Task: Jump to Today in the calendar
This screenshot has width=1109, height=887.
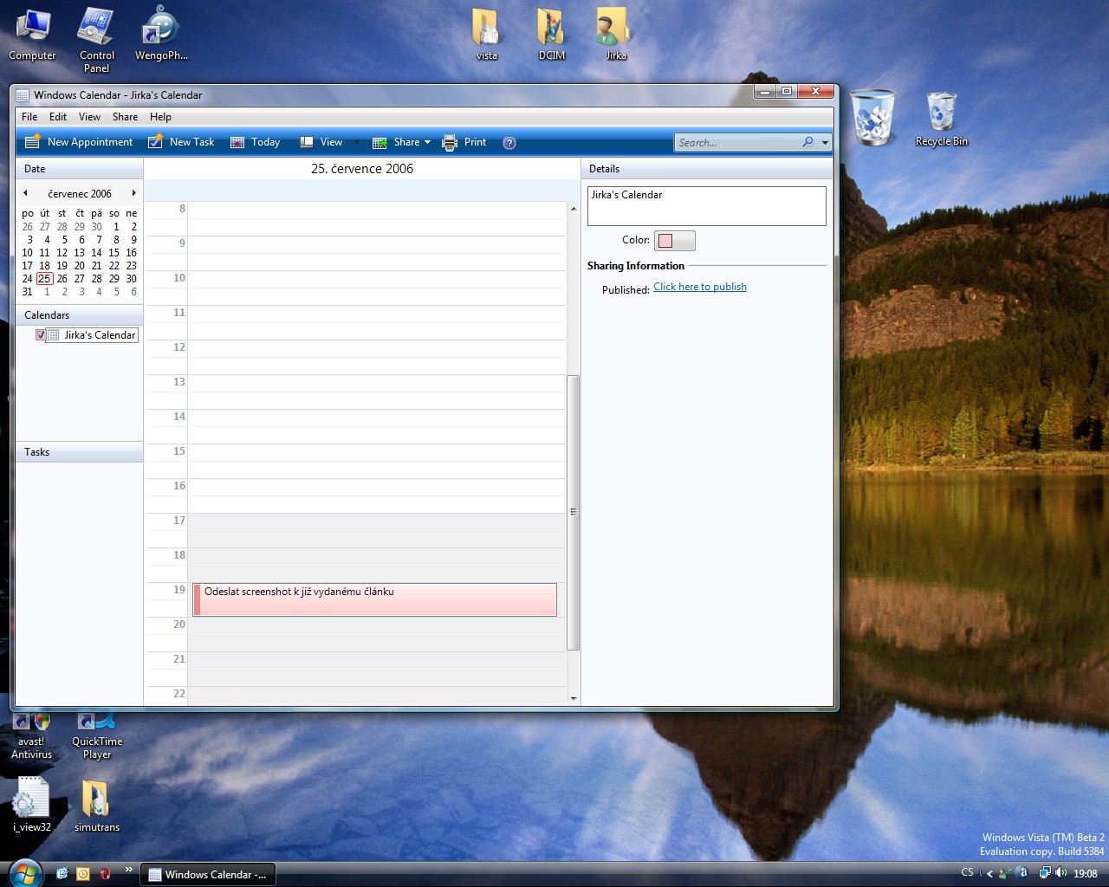Action: 256,142
